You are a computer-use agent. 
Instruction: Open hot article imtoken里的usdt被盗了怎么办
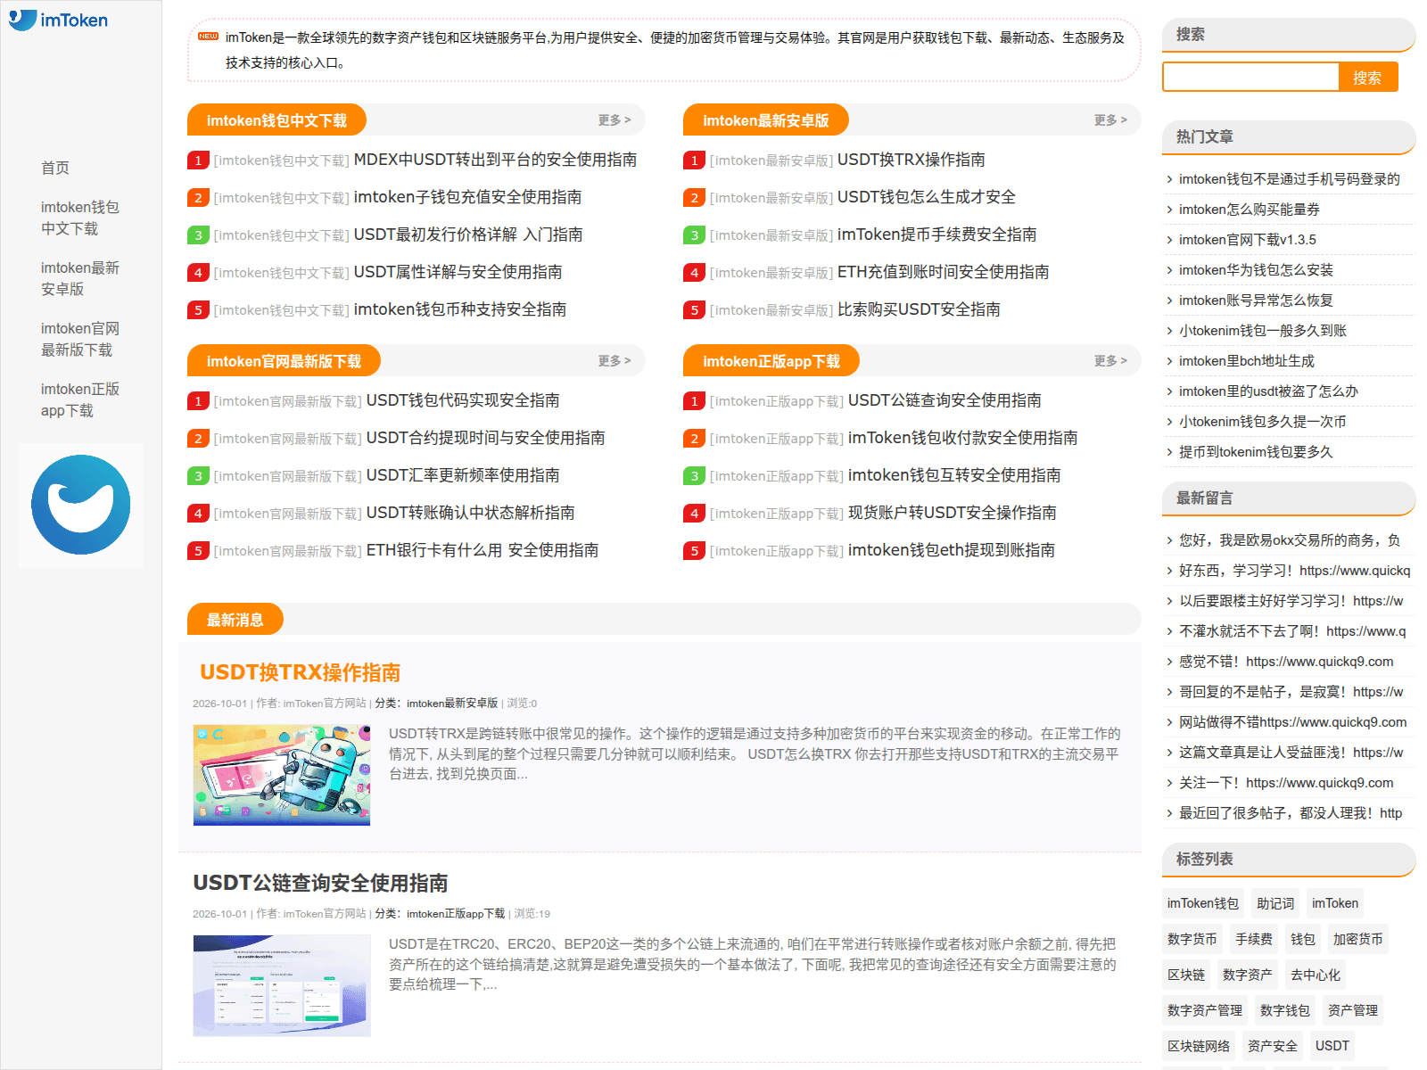click(x=1269, y=391)
